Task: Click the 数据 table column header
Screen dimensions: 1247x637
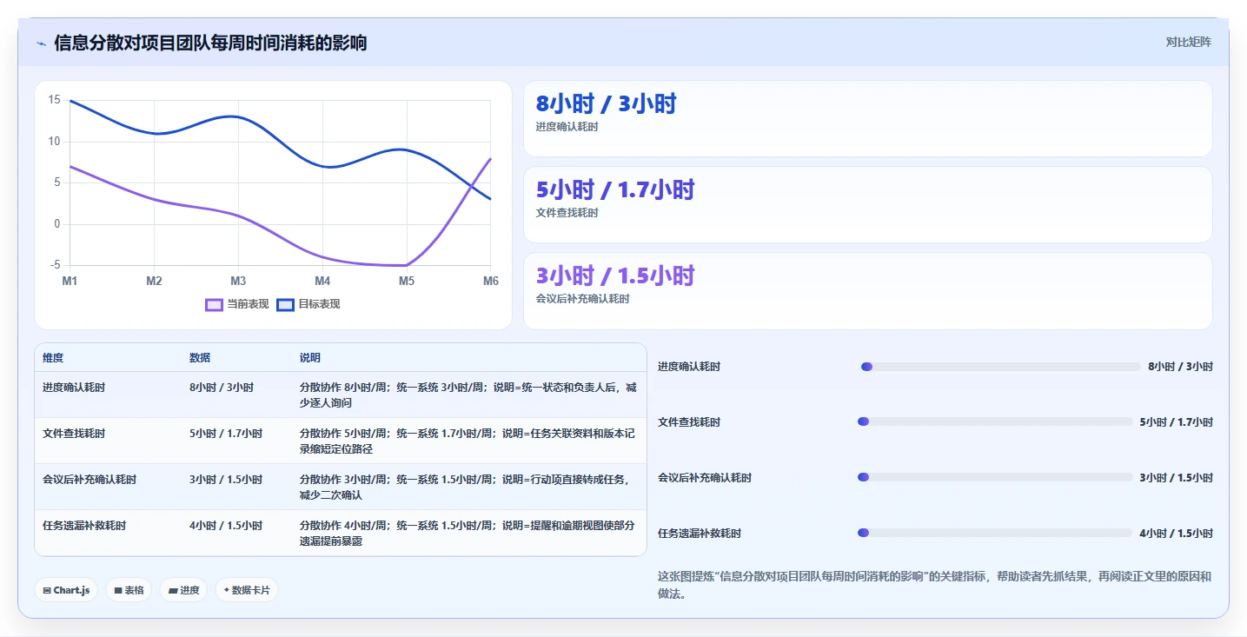Action: tap(200, 358)
